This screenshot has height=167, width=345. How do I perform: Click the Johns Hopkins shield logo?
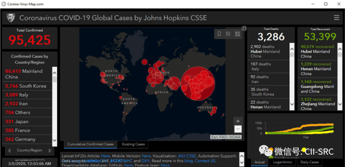[x=10, y=18]
